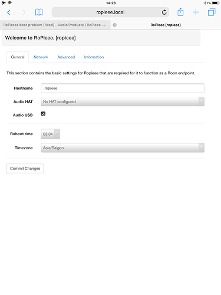Click the Commit Changes button
This screenshot has width=221, height=295.
click(25, 169)
